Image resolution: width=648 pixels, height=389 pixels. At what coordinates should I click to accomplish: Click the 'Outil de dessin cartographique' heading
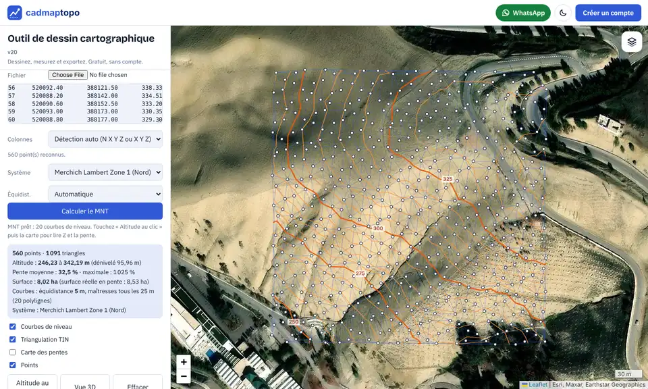point(81,38)
